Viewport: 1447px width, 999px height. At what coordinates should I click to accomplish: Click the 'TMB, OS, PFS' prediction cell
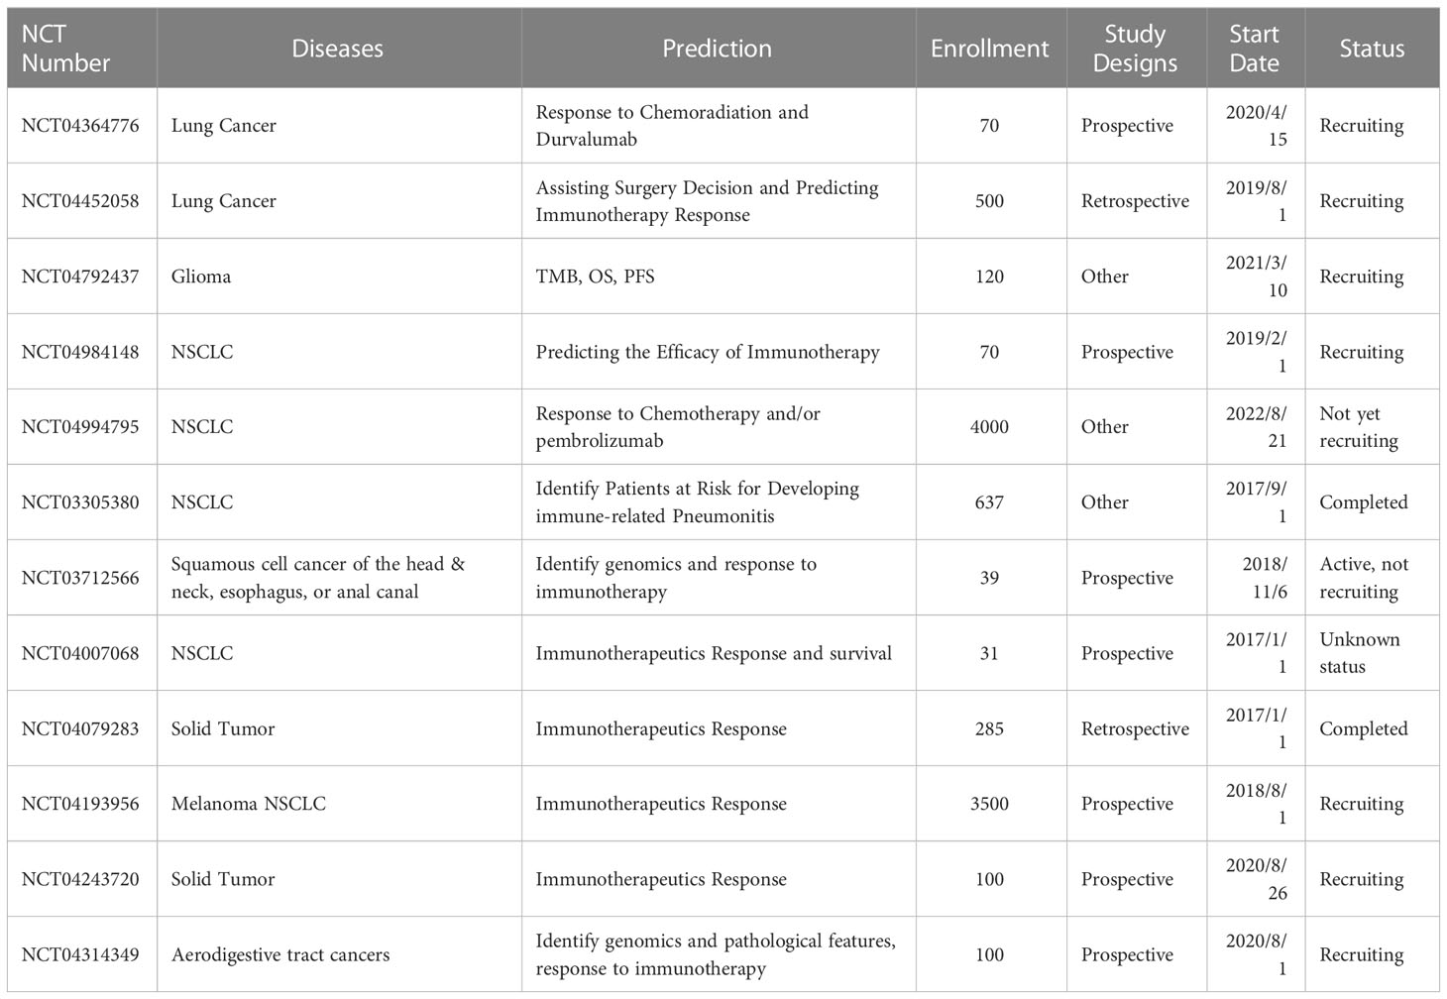tap(596, 277)
